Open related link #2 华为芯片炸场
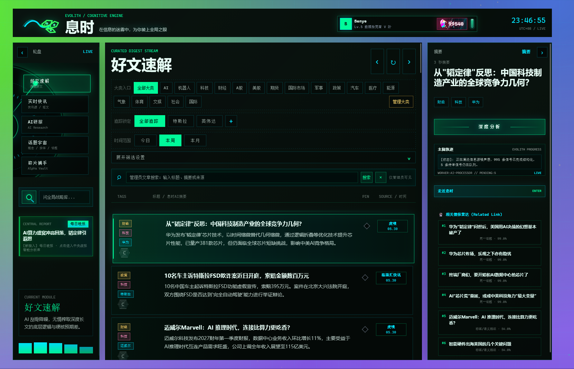This screenshot has height=369, width=574. pos(489,257)
